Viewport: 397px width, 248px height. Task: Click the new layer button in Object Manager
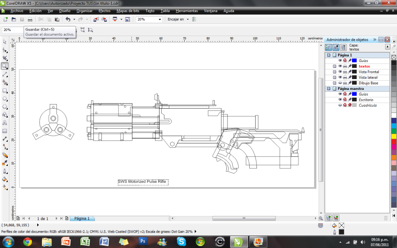click(x=328, y=218)
